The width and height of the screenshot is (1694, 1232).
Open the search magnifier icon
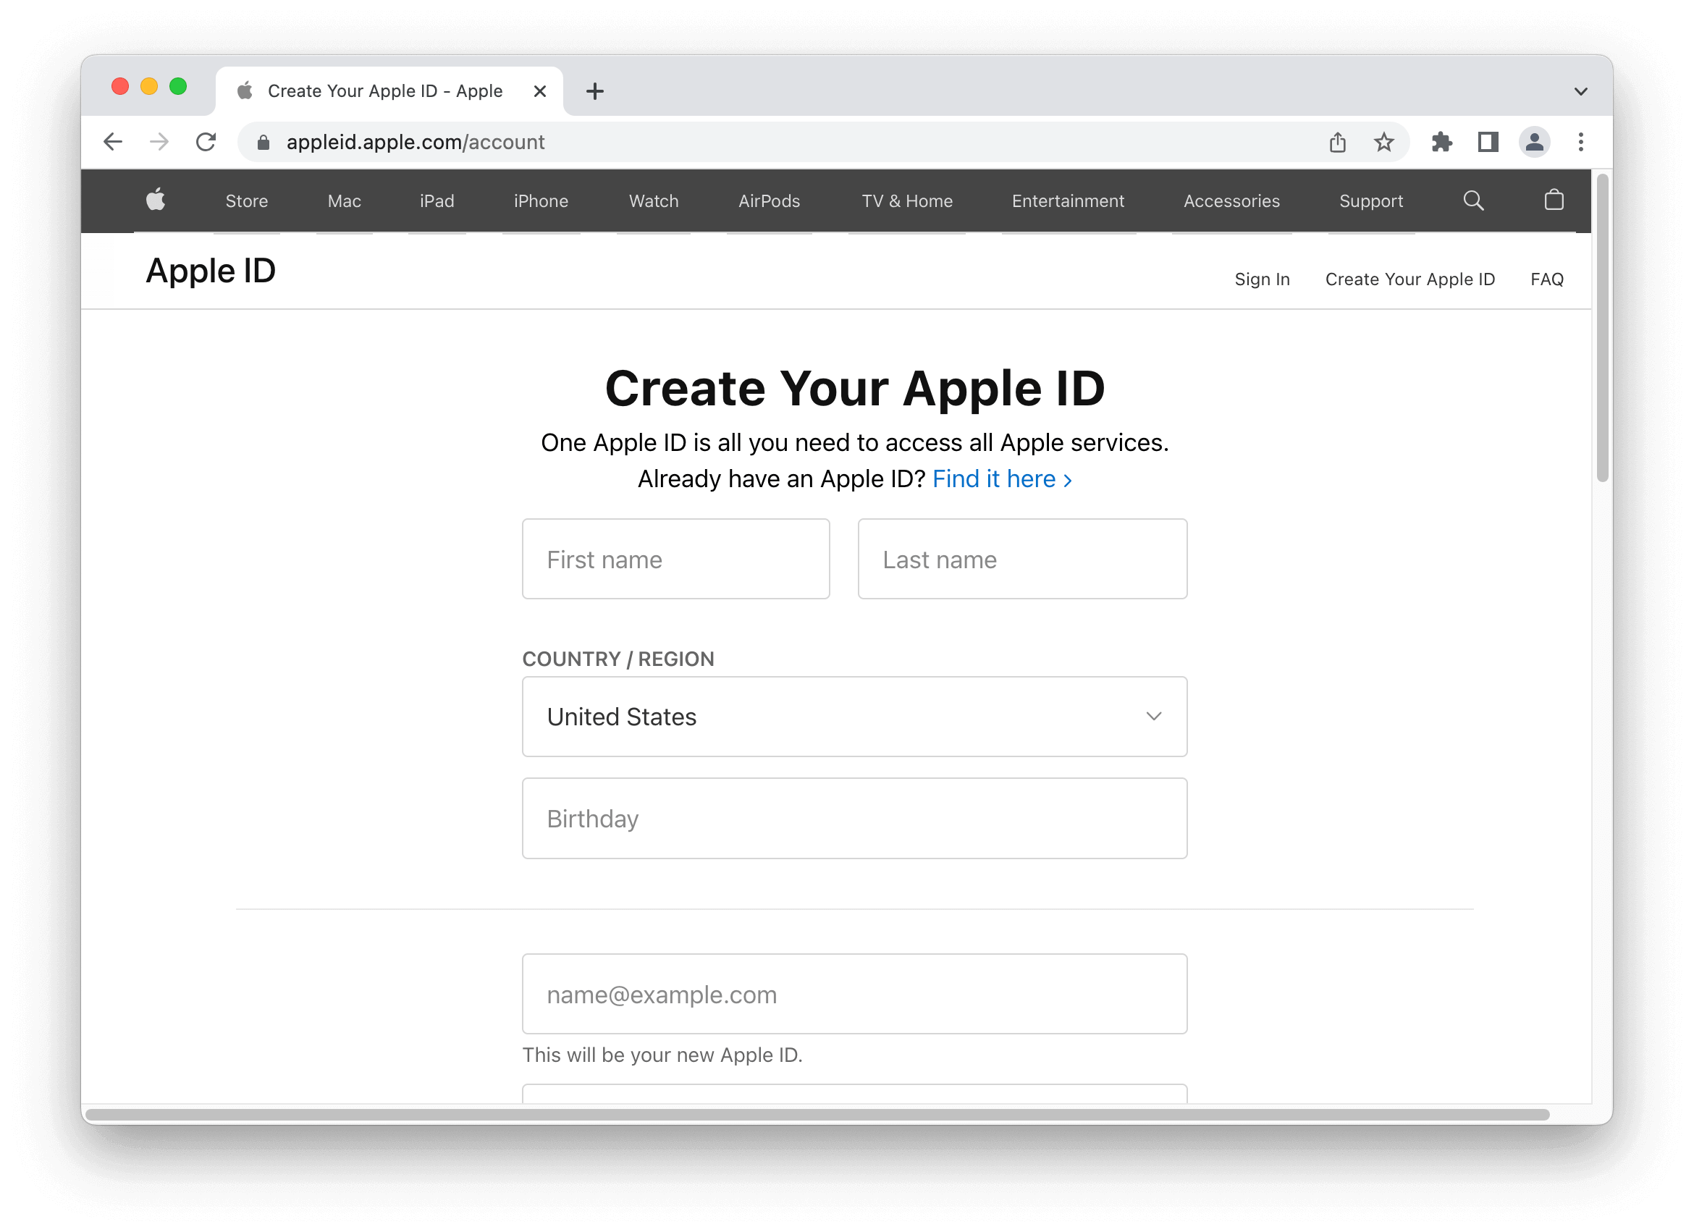1474,201
